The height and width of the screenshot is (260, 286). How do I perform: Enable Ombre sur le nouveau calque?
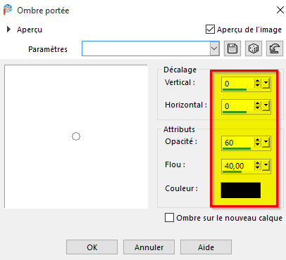tap(169, 218)
